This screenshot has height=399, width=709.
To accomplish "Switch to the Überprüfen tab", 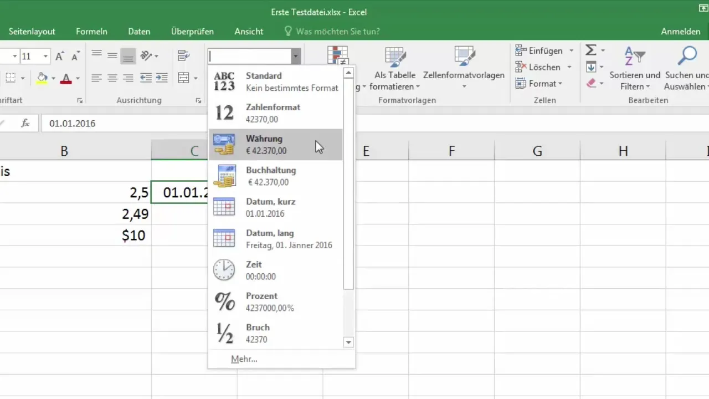I will 192,32.
